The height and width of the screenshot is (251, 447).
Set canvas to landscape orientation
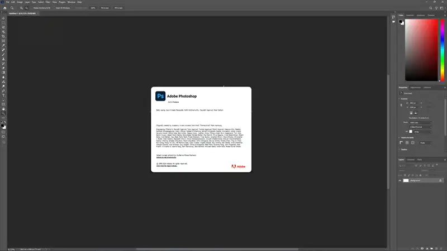click(x=416, y=113)
